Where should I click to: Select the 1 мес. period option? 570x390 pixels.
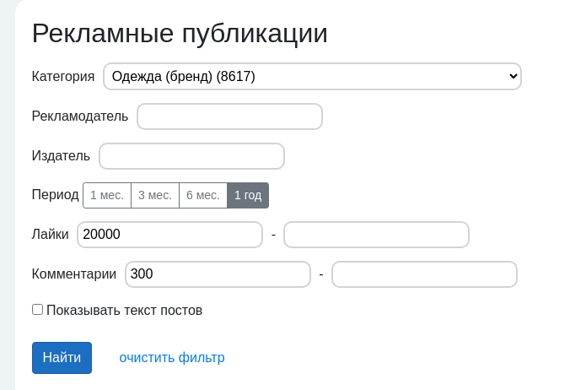click(107, 195)
